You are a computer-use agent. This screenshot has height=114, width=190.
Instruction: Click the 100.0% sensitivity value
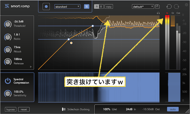(18, 92)
